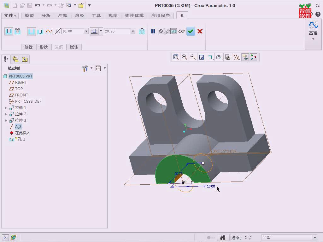Select simple hole type icon

point(9,31)
